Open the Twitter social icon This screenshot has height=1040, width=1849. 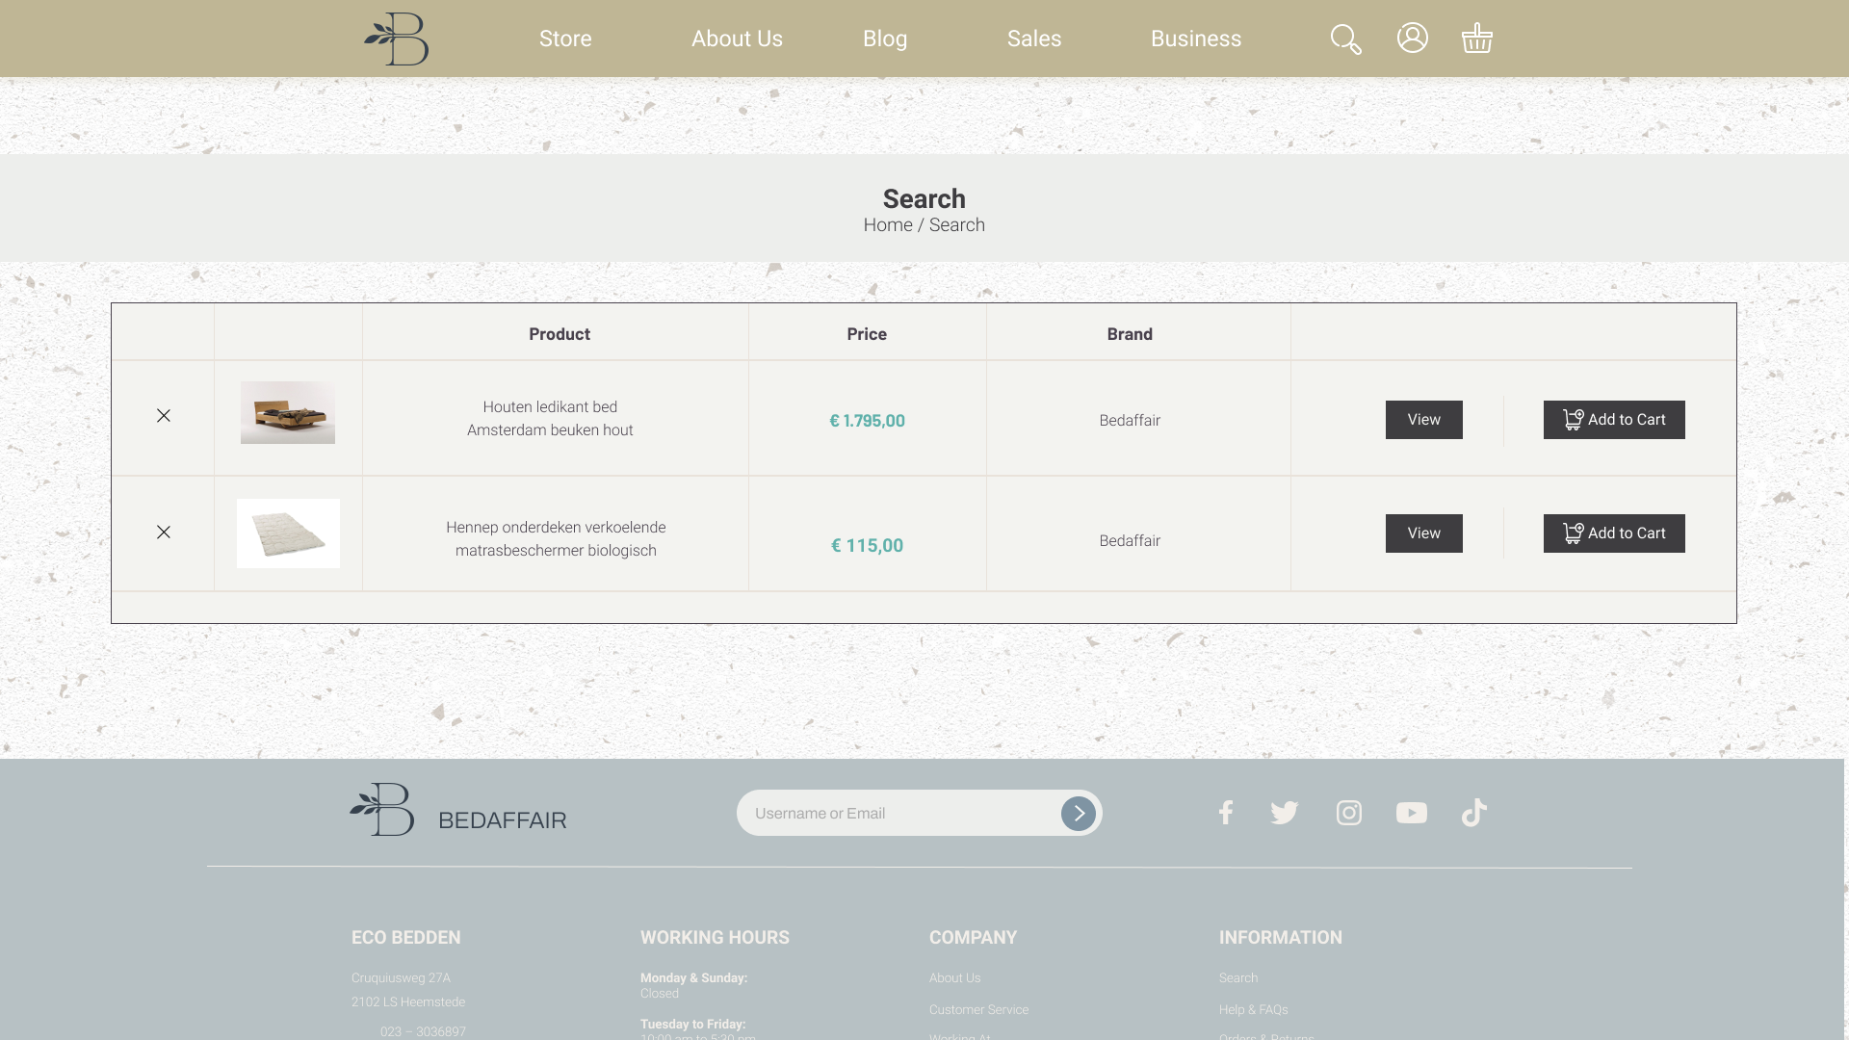pyautogui.click(x=1284, y=813)
